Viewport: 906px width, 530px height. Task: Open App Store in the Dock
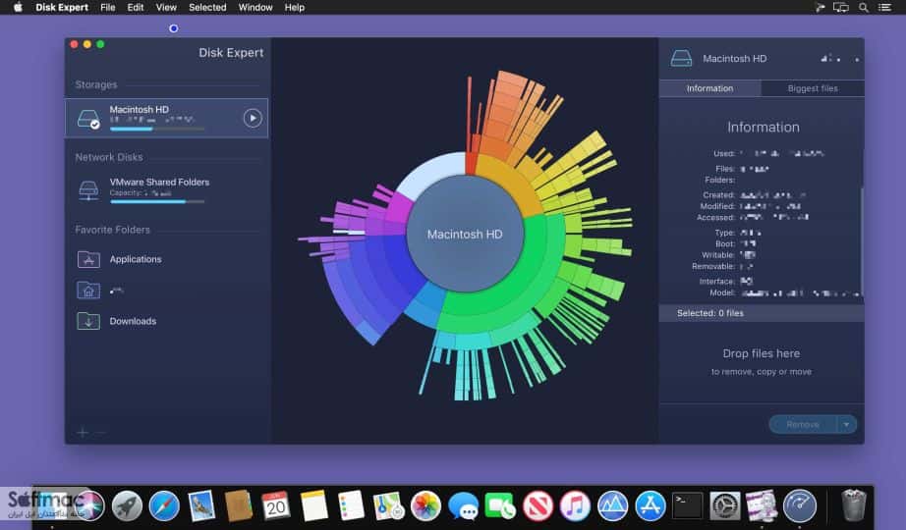pyautogui.click(x=651, y=506)
